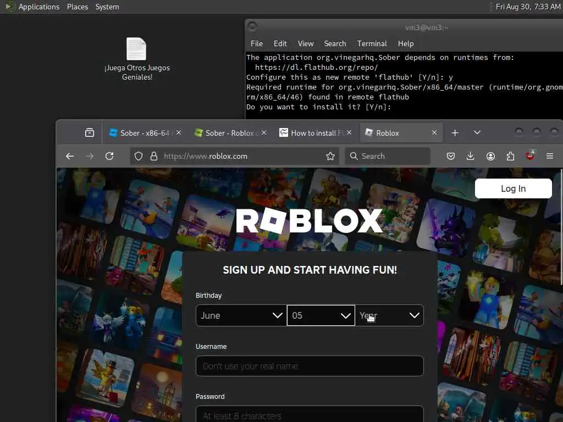Click the terminal install prompt line

click(x=318, y=107)
